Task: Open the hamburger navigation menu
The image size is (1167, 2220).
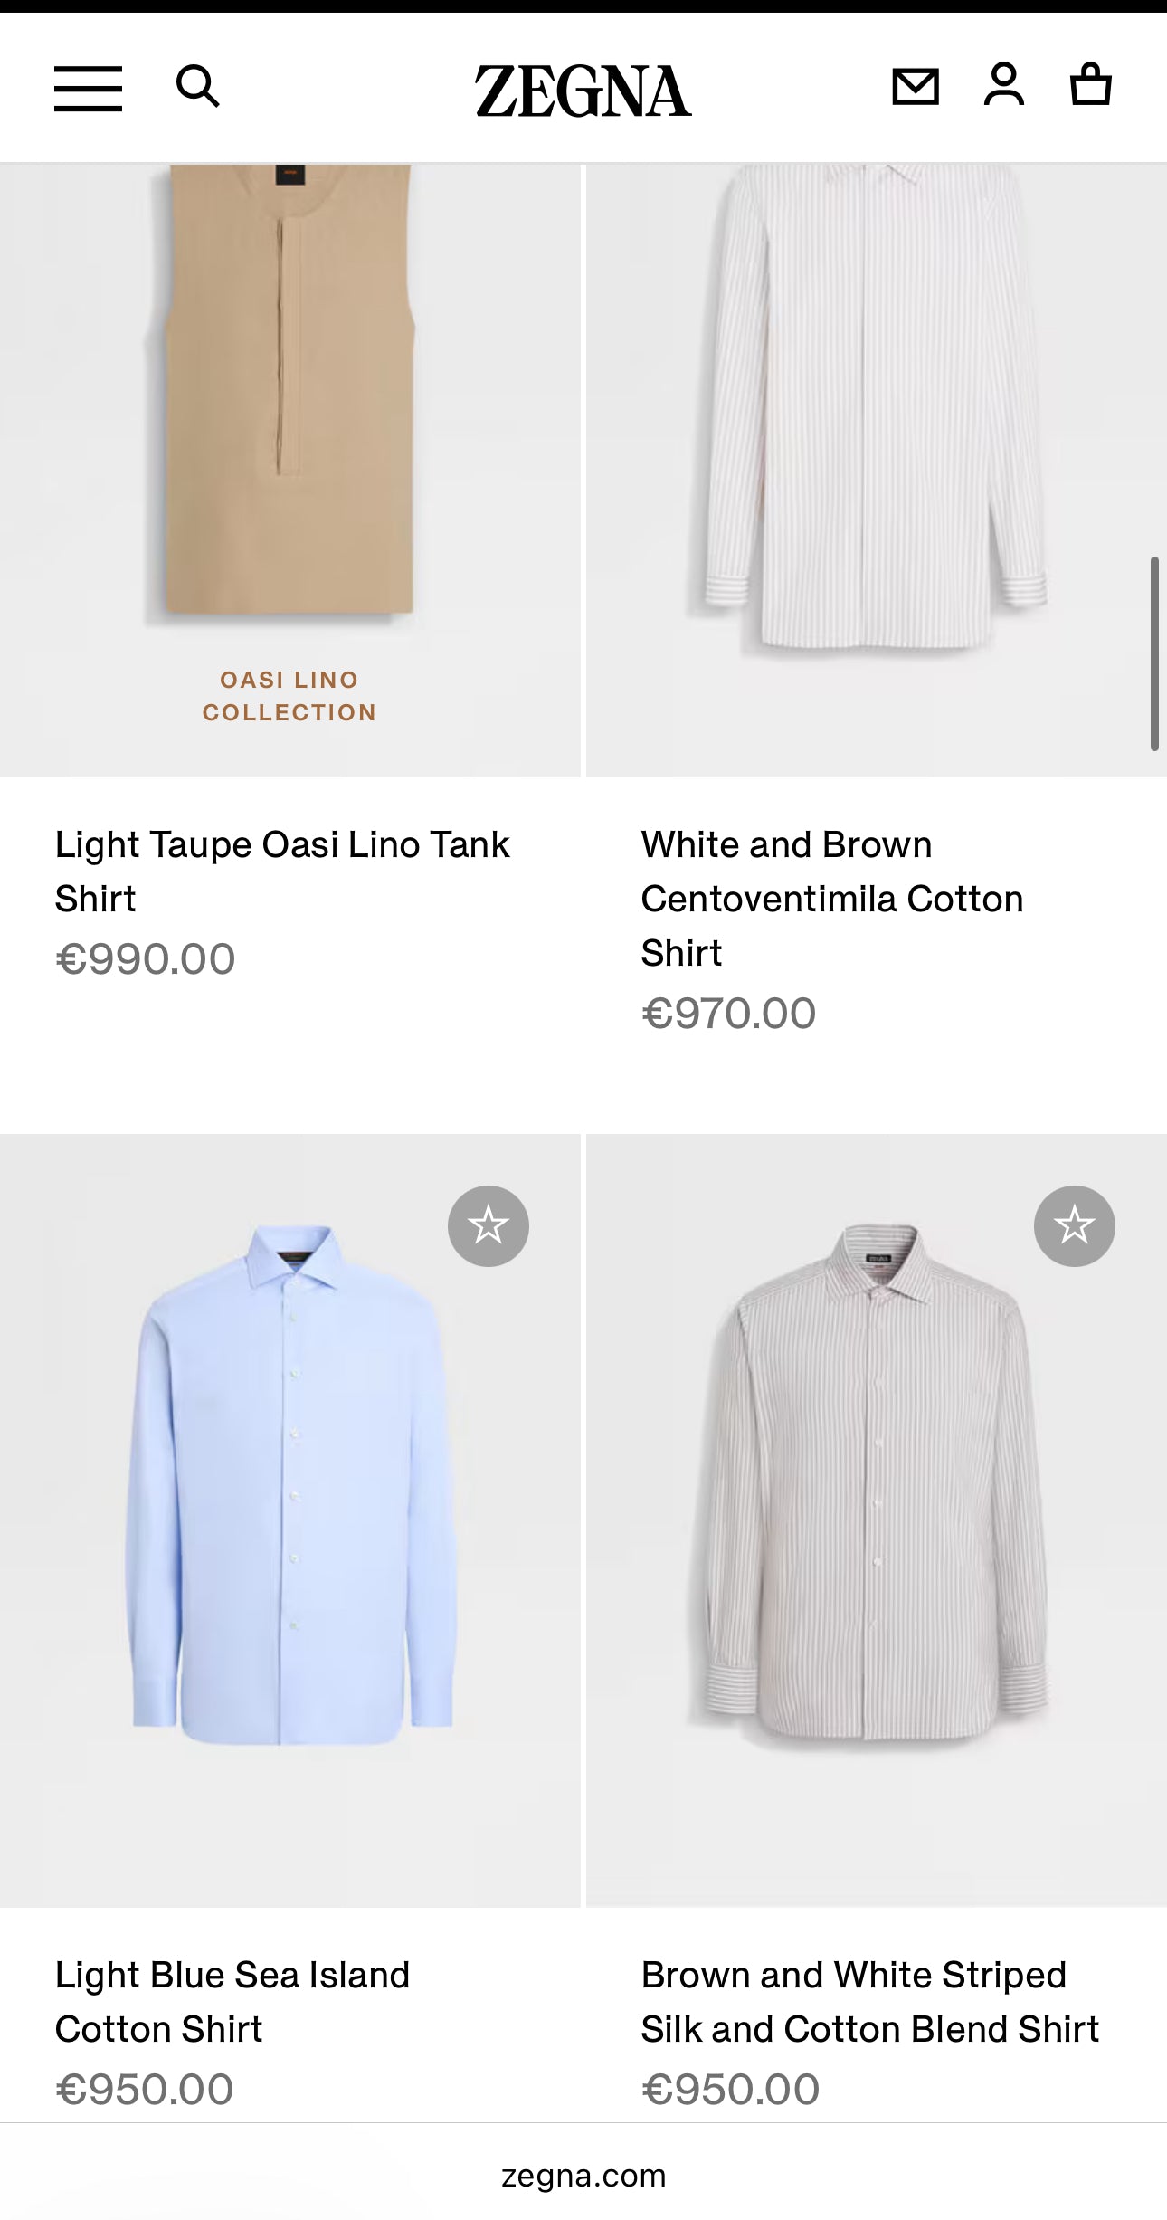Action: click(88, 89)
